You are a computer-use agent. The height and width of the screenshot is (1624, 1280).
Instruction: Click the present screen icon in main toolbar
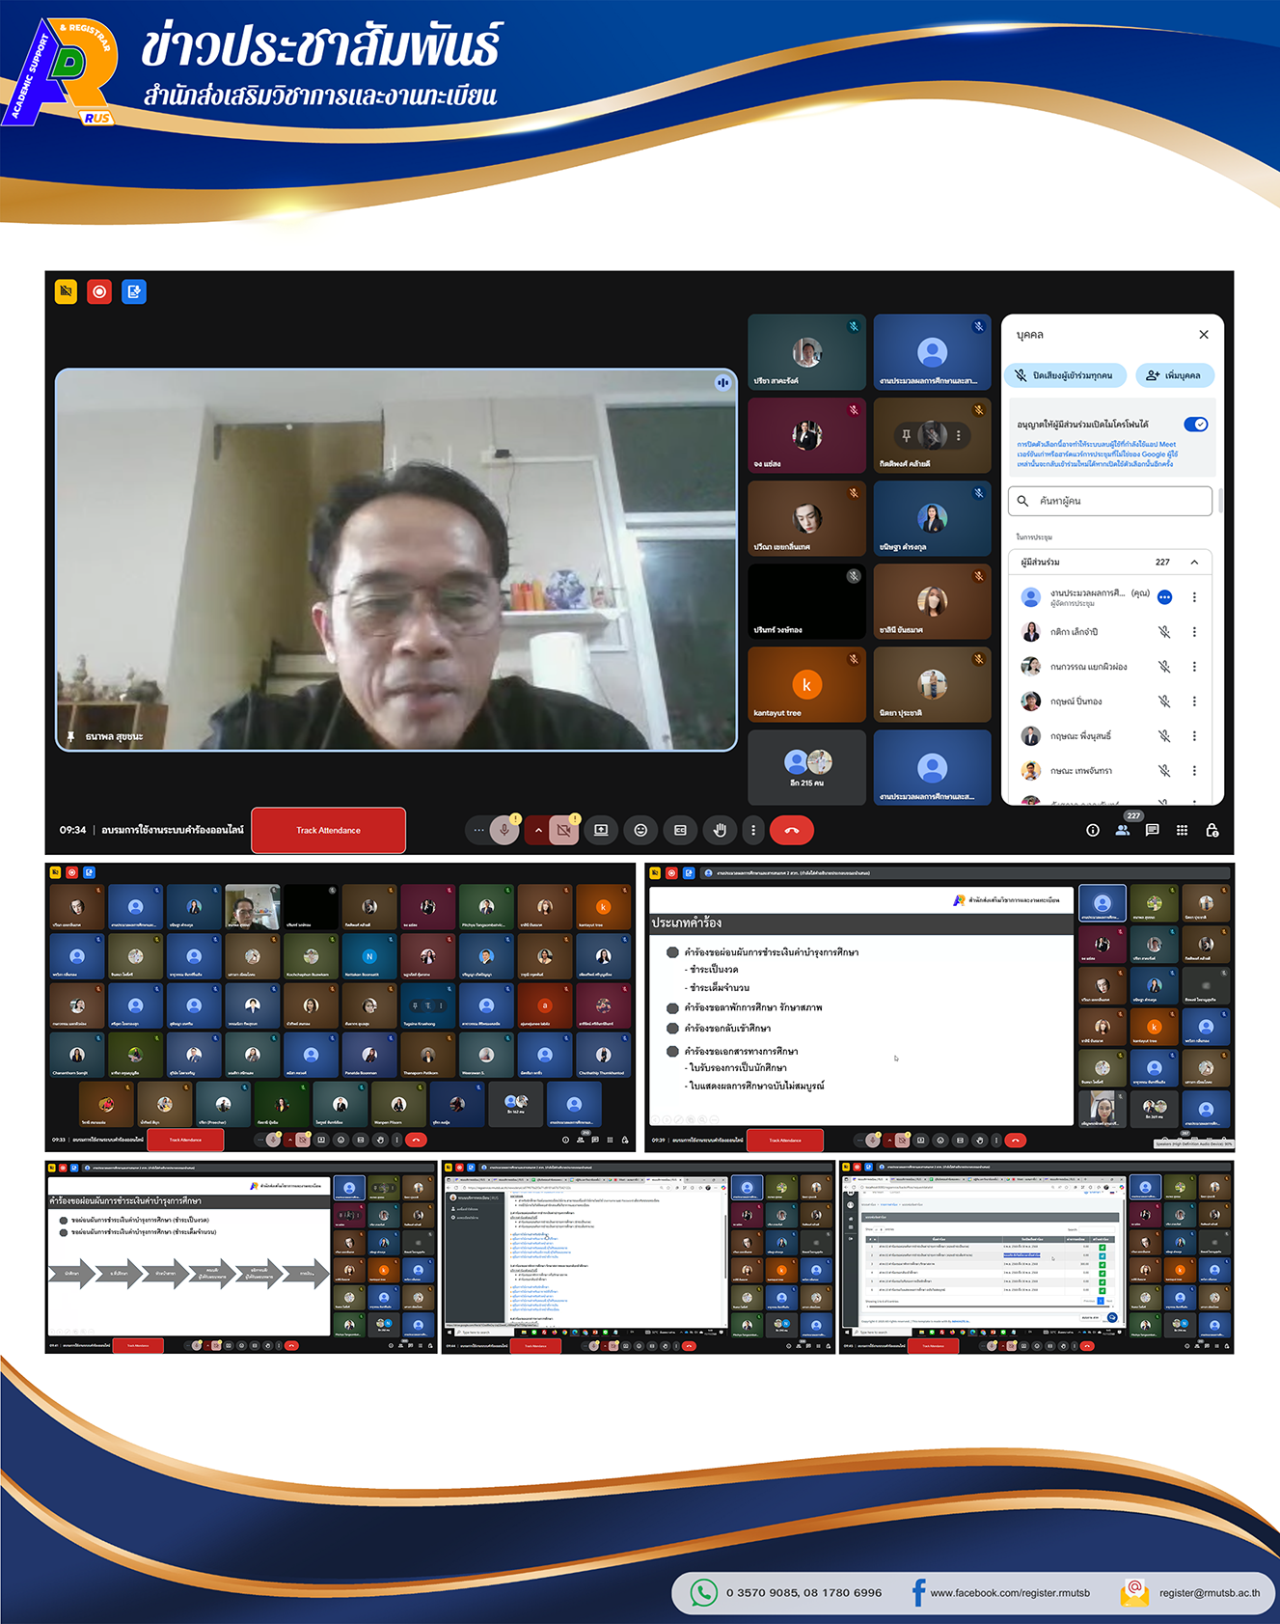click(x=601, y=830)
